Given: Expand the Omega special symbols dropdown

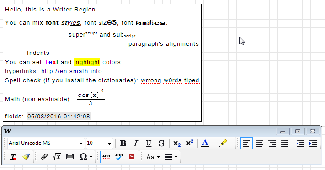Looking at the screenshot, I should [x=91, y=157].
